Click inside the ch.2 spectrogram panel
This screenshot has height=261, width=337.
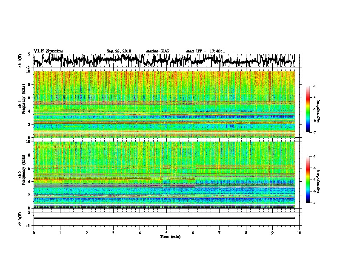164,175
